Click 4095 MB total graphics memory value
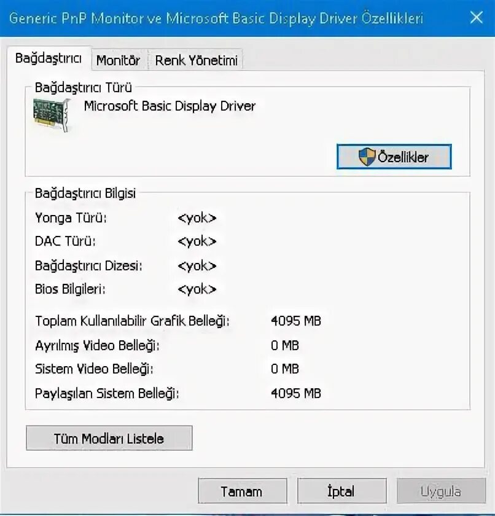 296,321
